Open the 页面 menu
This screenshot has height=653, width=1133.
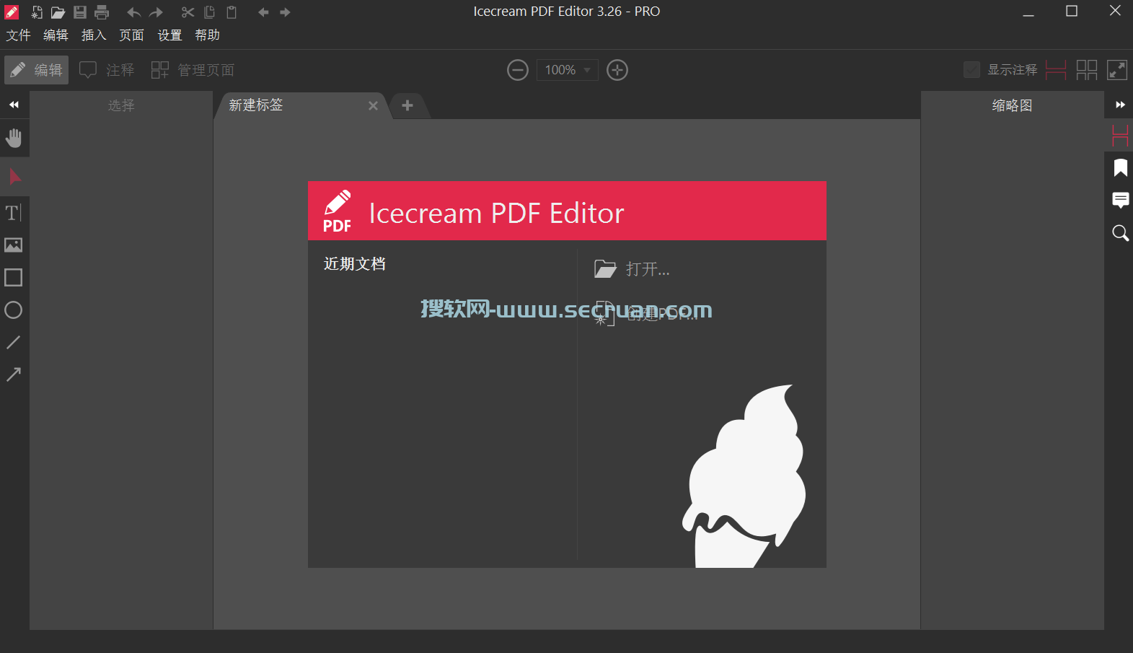(131, 35)
